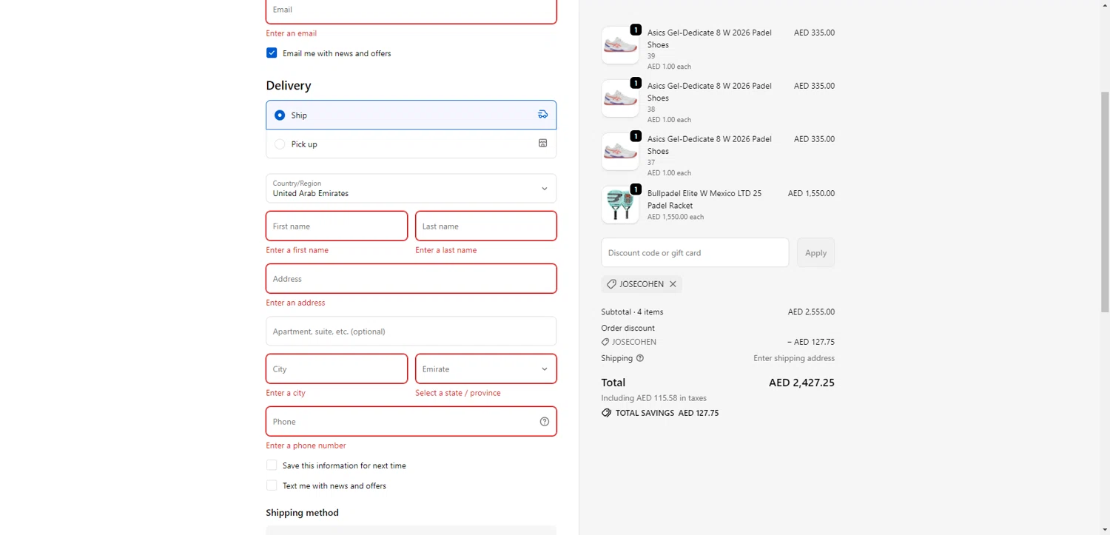The width and height of the screenshot is (1110, 535).
Task: Click the 'Enter shipping address' text
Action: [794, 358]
